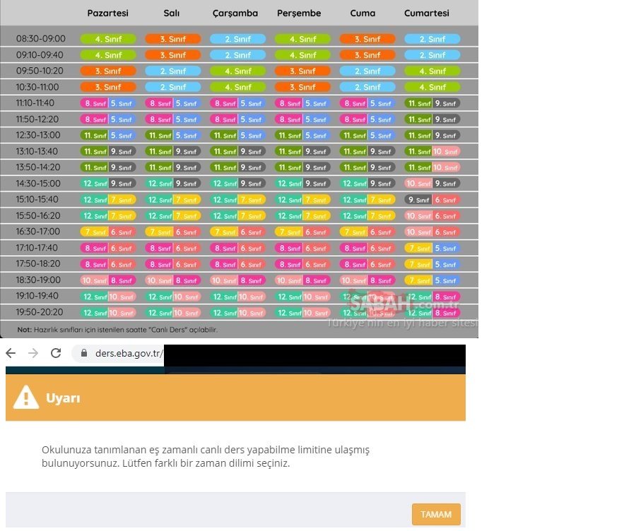Choose the Perşembe column header
636x531 pixels.
[x=299, y=13]
